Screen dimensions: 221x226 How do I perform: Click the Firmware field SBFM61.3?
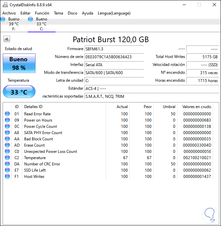click(x=114, y=49)
